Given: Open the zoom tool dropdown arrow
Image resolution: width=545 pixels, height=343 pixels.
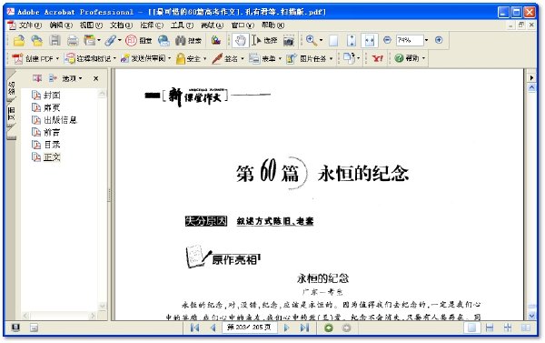Looking at the screenshot, I should (x=321, y=40).
